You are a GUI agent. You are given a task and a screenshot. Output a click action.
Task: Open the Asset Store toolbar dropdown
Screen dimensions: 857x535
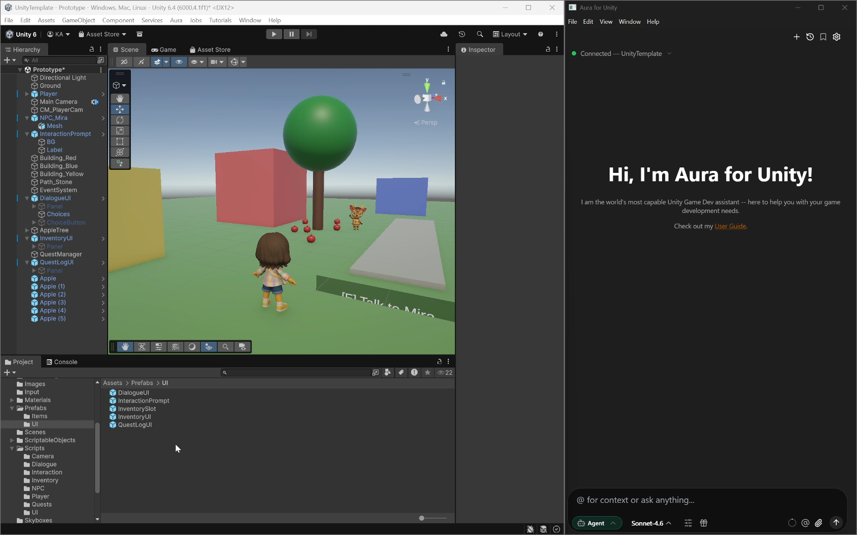tap(102, 34)
